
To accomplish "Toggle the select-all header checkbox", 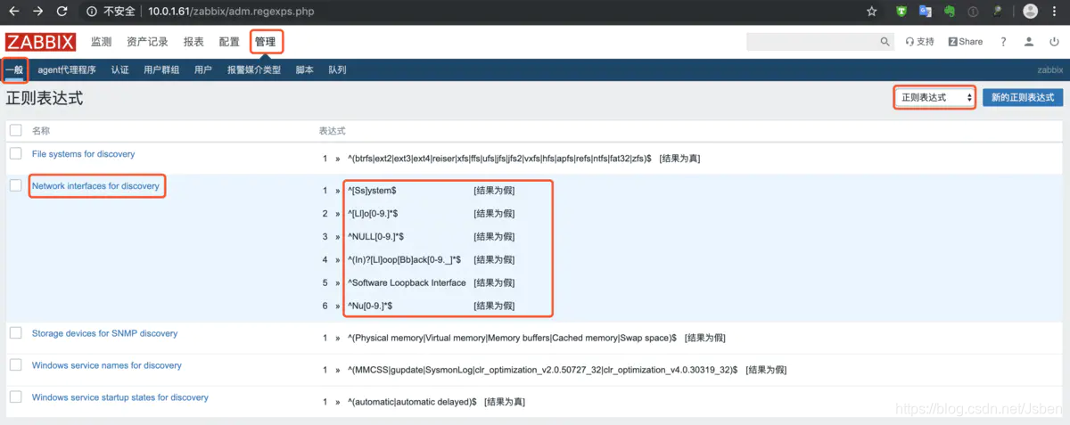I will (15, 130).
